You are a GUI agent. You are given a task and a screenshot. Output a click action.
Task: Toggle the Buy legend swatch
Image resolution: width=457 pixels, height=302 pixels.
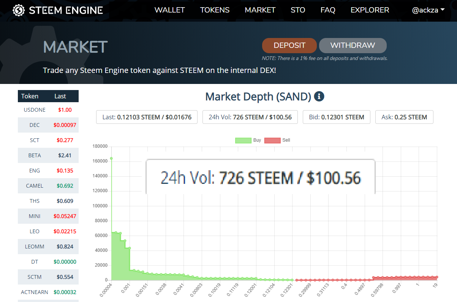click(243, 140)
